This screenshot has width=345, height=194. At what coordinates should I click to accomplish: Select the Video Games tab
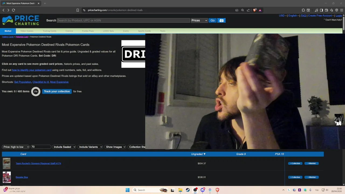[27, 31]
